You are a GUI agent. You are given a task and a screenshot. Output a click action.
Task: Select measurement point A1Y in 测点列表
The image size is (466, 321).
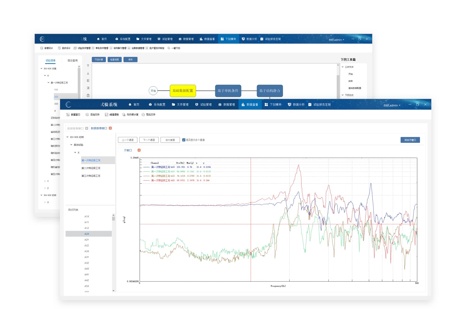(x=87, y=222)
